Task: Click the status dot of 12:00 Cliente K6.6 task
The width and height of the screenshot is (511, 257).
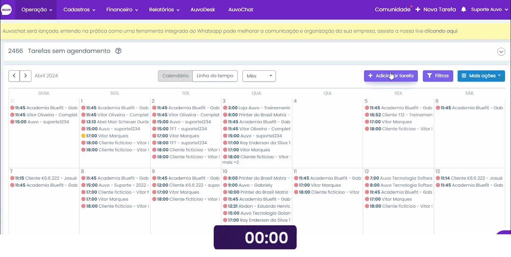Action: click(x=154, y=185)
